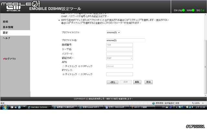This screenshot has height=129, width=207.
Task: Select APN スタティック radio button
Action: [x=79, y=66]
